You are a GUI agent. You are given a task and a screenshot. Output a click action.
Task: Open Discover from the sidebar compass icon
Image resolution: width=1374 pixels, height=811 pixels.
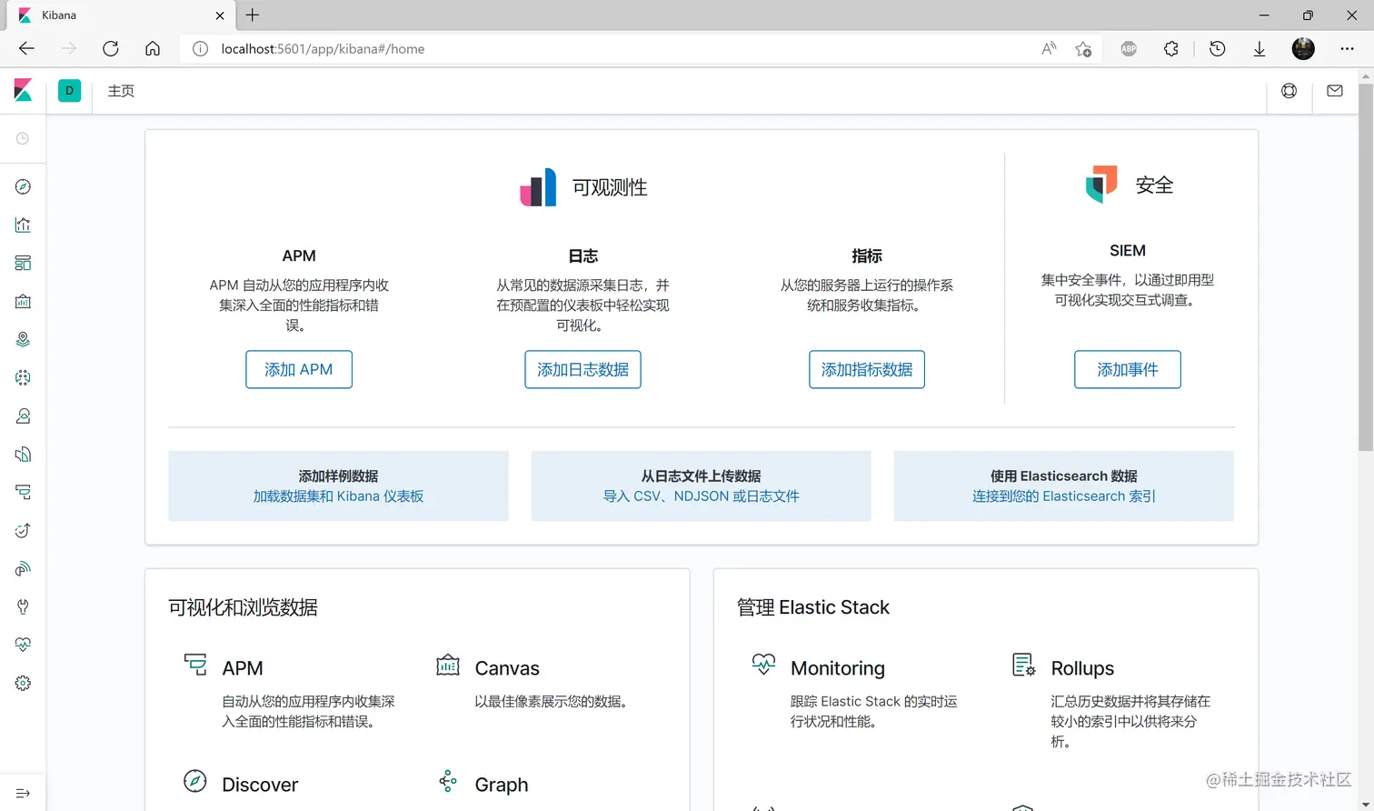point(24,186)
